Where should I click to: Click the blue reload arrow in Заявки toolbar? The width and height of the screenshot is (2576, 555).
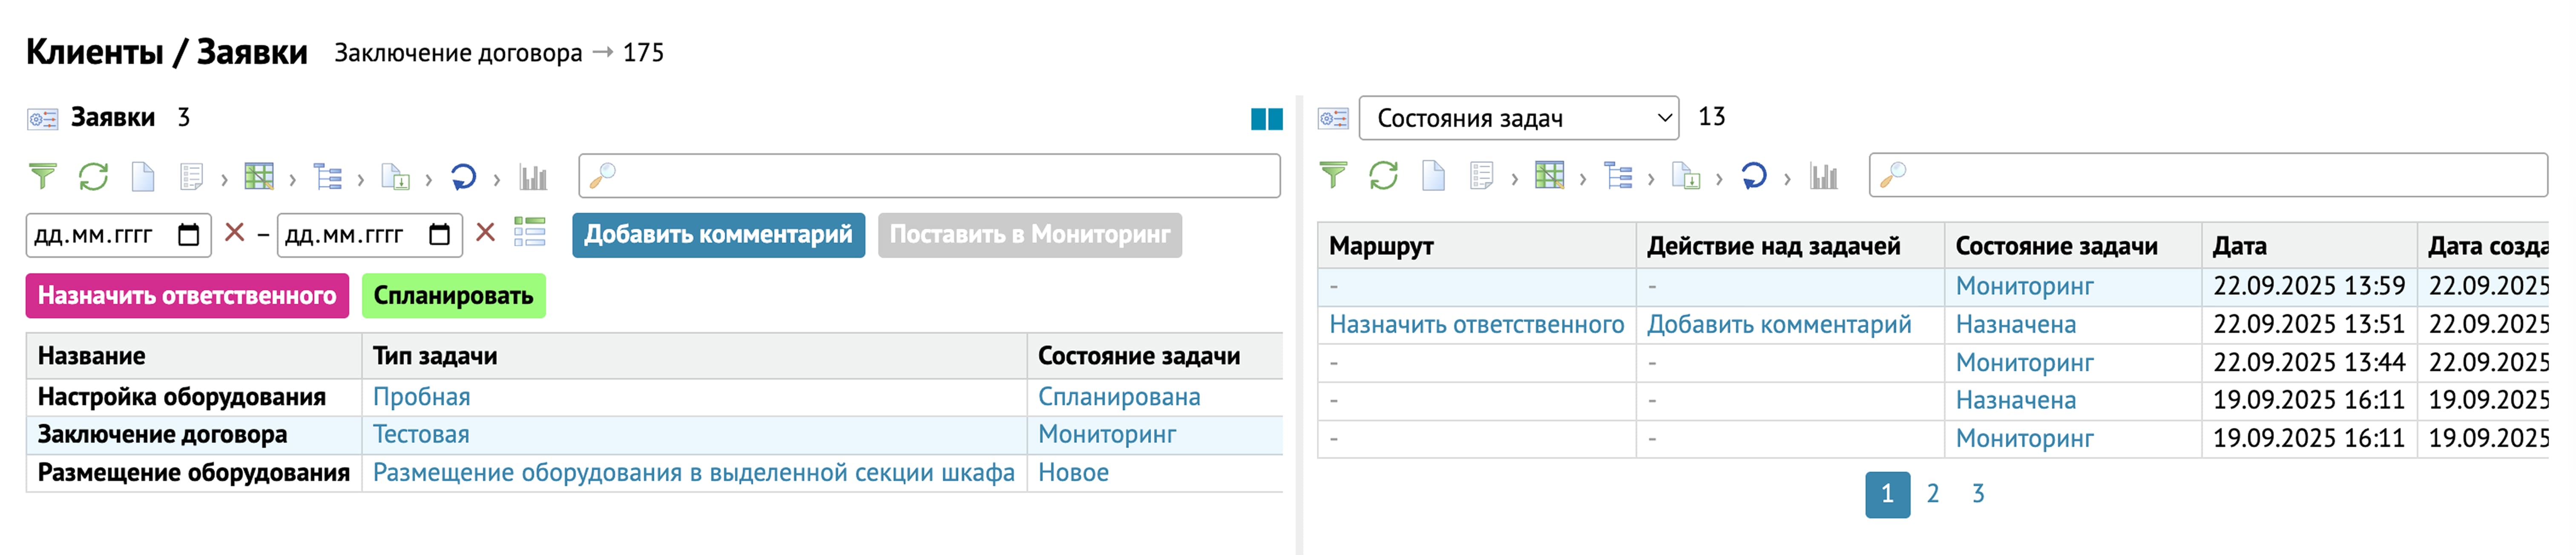pos(463,177)
